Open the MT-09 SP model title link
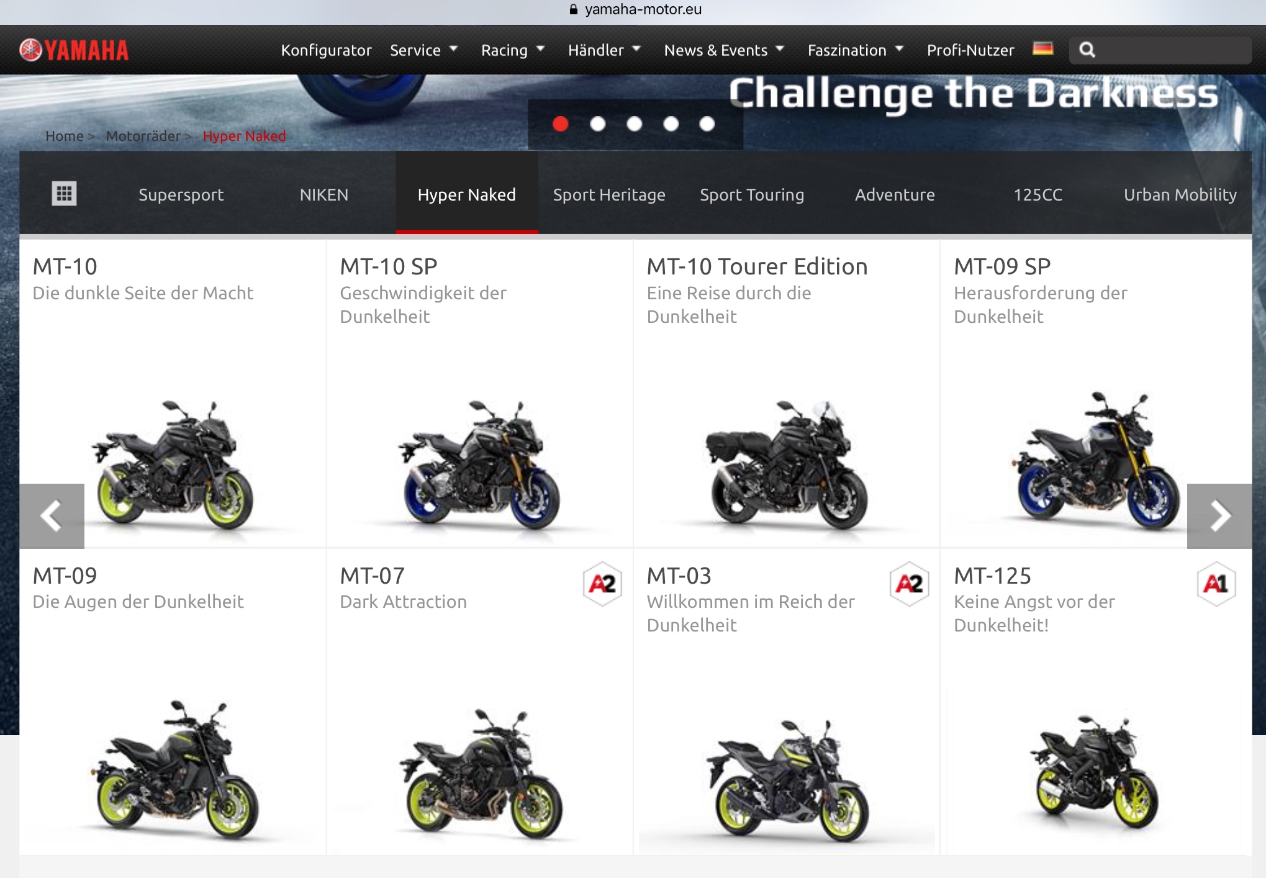Screen dimensions: 1266x878 pyautogui.click(x=1002, y=266)
